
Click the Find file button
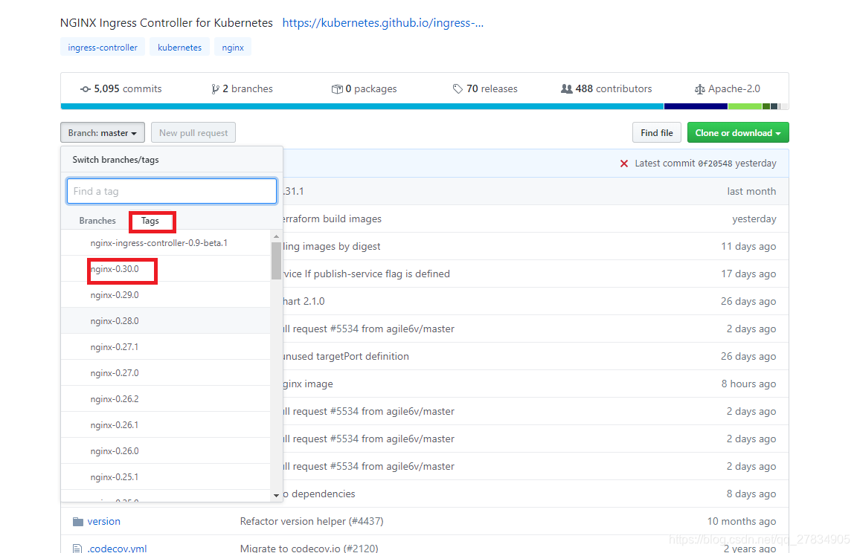(656, 132)
